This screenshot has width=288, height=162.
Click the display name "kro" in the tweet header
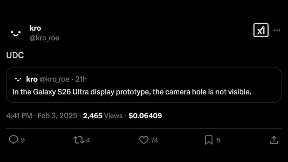pos(35,28)
